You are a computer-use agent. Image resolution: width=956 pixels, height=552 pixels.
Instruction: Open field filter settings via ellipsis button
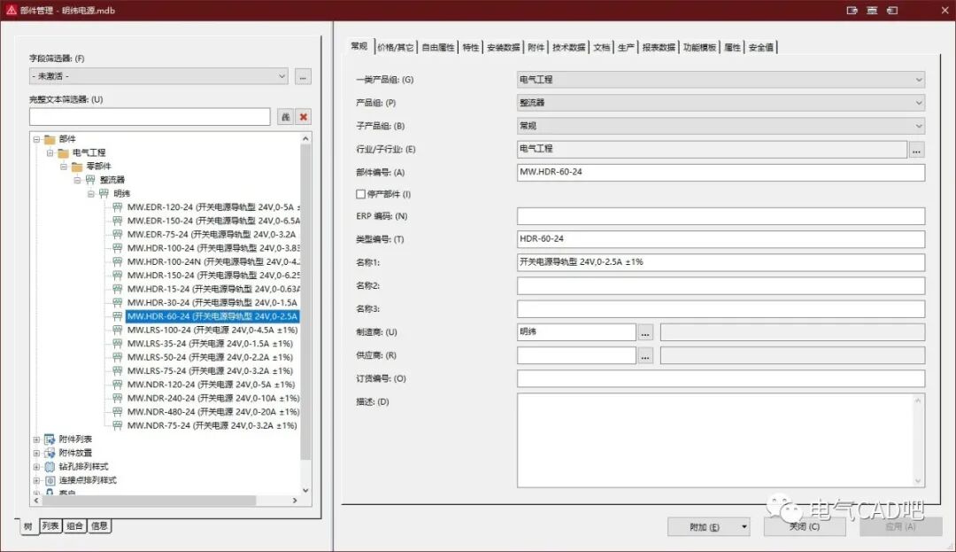pyautogui.click(x=303, y=77)
